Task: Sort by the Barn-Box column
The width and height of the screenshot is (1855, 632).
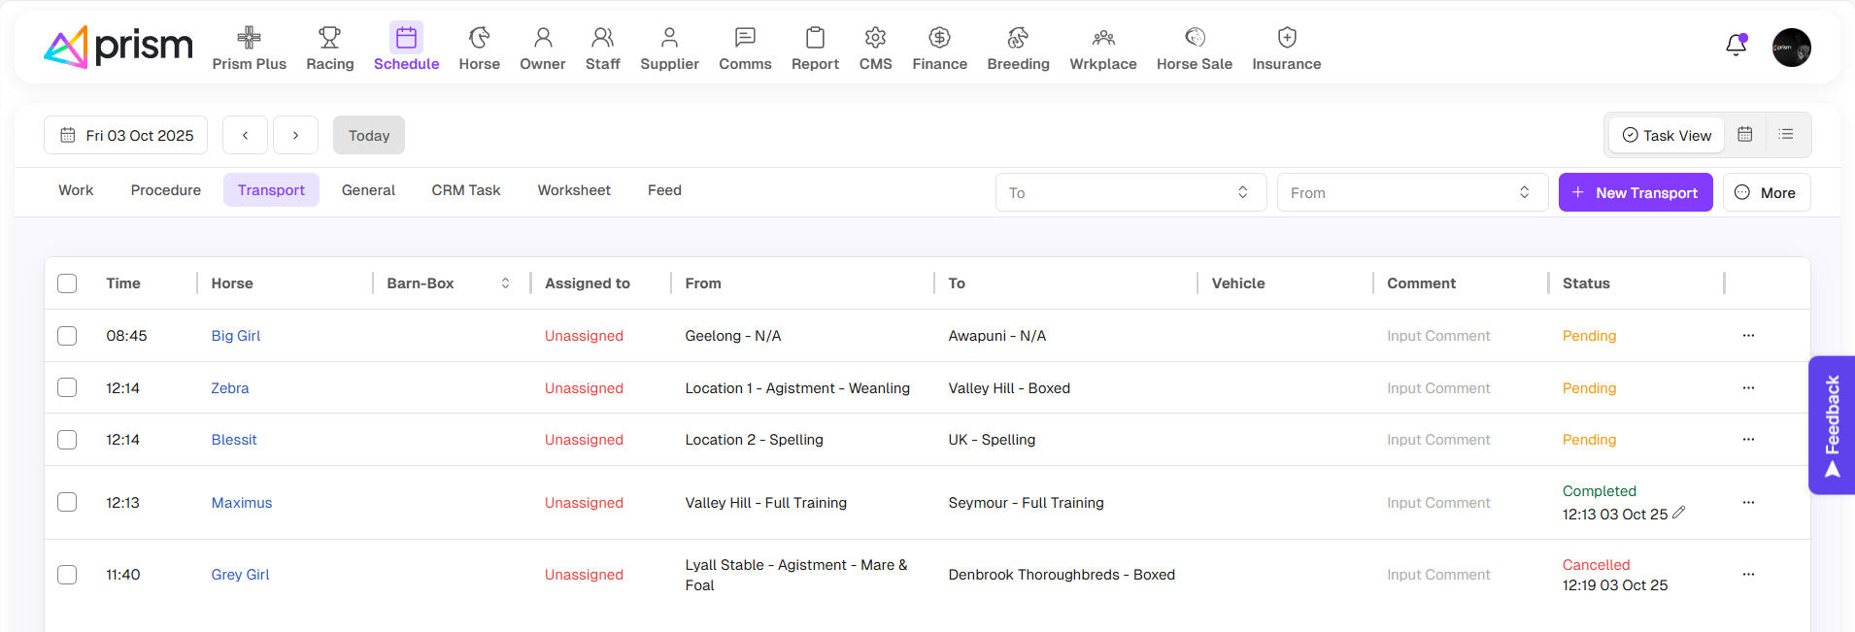Action: 505,283
